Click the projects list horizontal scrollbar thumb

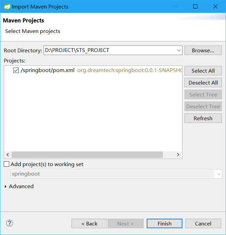point(87,155)
